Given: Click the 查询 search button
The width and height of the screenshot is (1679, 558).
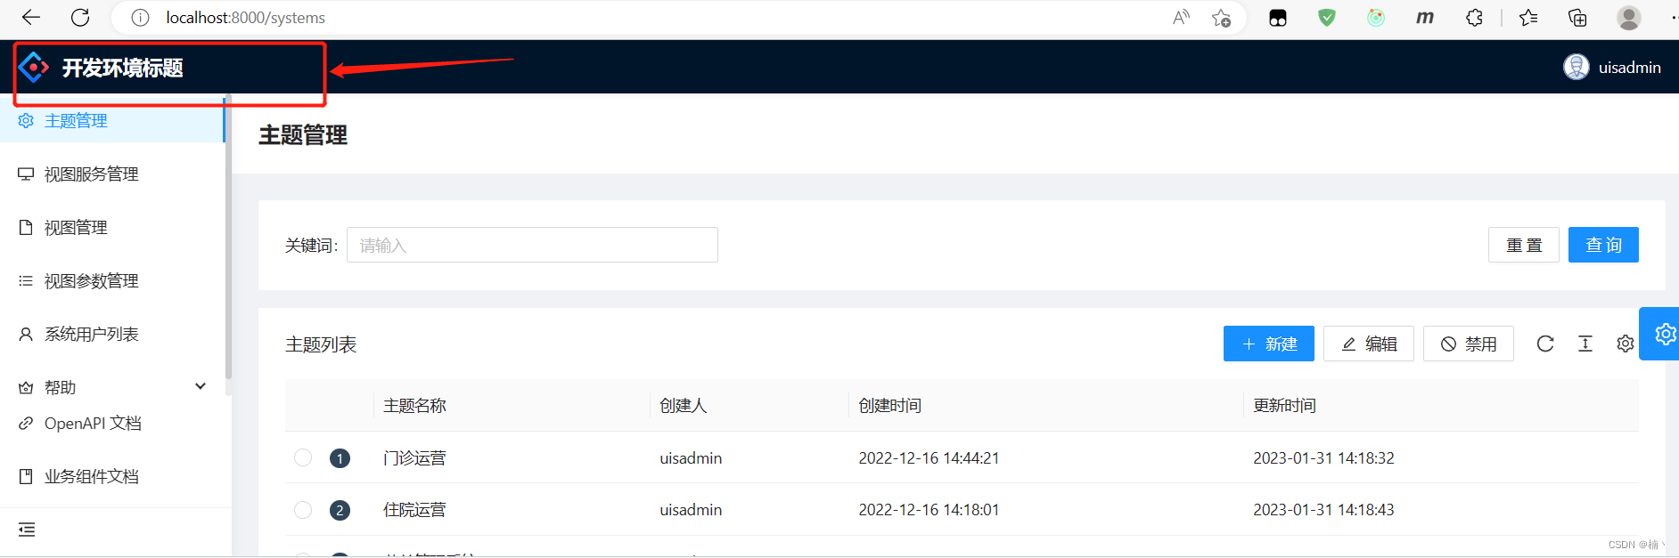Looking at the screenshot, I should pyautogui.click(x=1603, y=245).
